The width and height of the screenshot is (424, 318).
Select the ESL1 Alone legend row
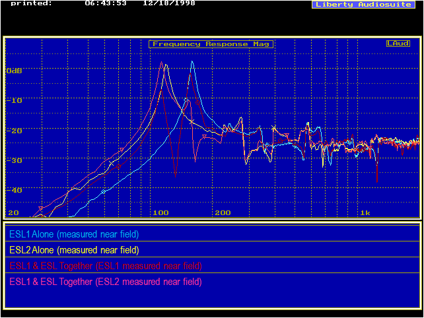212,234
